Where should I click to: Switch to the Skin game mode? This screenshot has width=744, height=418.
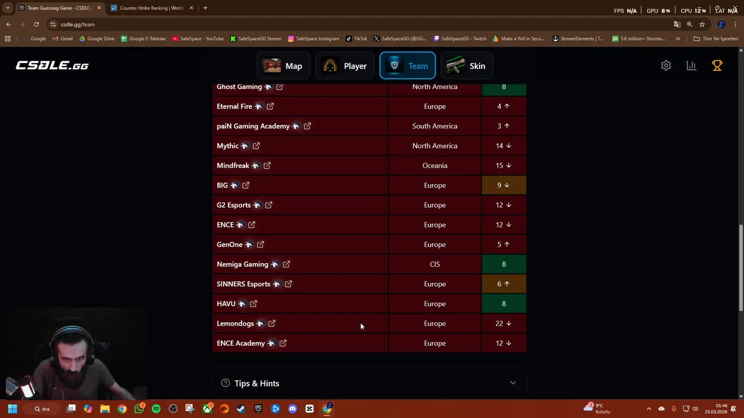[x=467, y=66]
